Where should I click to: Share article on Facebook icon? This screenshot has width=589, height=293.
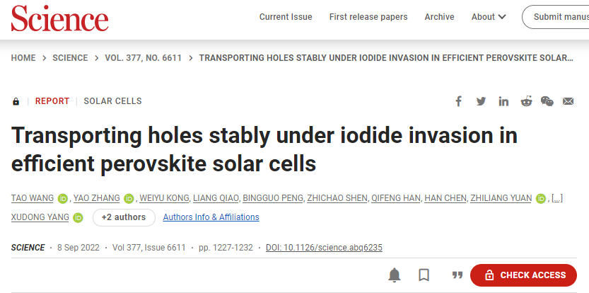tap(458, 101)
